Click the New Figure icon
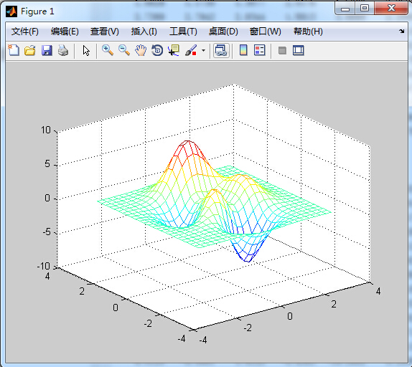This screenshot has height=367, width=412. click(x=14, y=50)
